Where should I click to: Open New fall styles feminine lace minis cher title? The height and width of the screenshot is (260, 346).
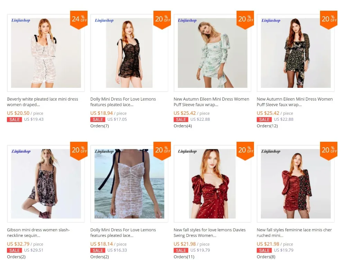click(x=294, y=233)
